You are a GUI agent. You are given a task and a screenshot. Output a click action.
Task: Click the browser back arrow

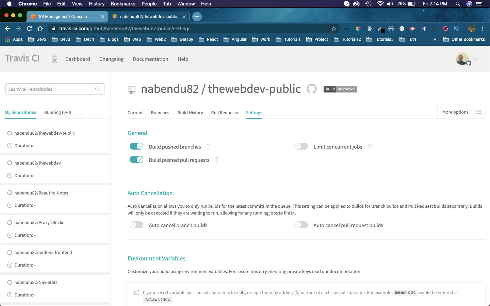(x=7, y=29)
